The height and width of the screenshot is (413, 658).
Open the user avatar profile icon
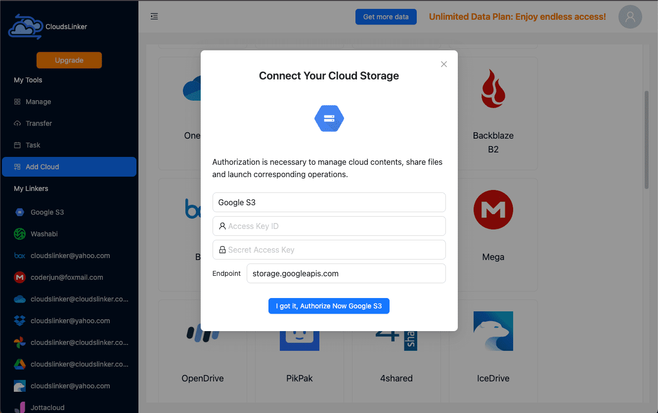(x=630, y=17)
